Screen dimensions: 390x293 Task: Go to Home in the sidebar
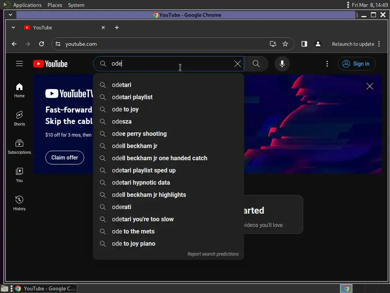[19, 90]
